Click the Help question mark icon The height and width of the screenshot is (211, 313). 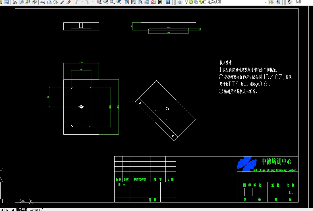[168, 2]
